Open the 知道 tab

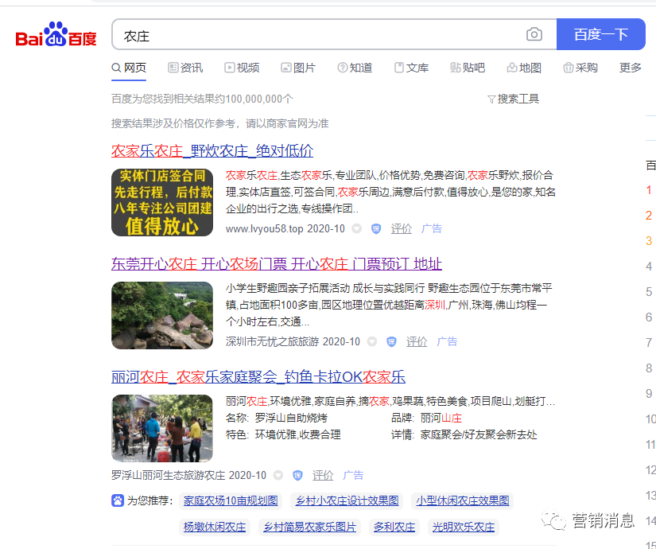pyautogui.click(x=355, y=68)
